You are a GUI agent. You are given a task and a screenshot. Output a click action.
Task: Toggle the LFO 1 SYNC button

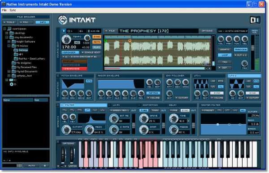(x=217, y=93)
